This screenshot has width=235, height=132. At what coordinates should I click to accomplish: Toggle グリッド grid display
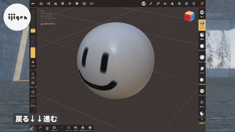68,128
